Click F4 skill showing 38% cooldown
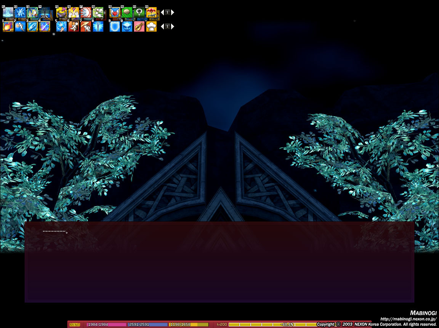This screenshot has width=439, height=328. coord(45,13)
